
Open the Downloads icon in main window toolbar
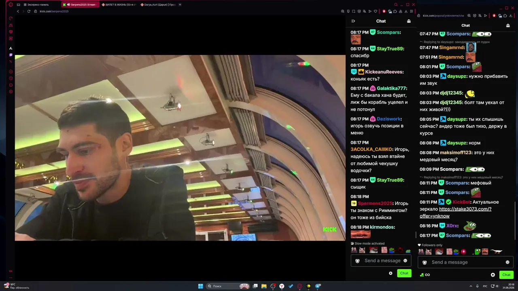406,11
